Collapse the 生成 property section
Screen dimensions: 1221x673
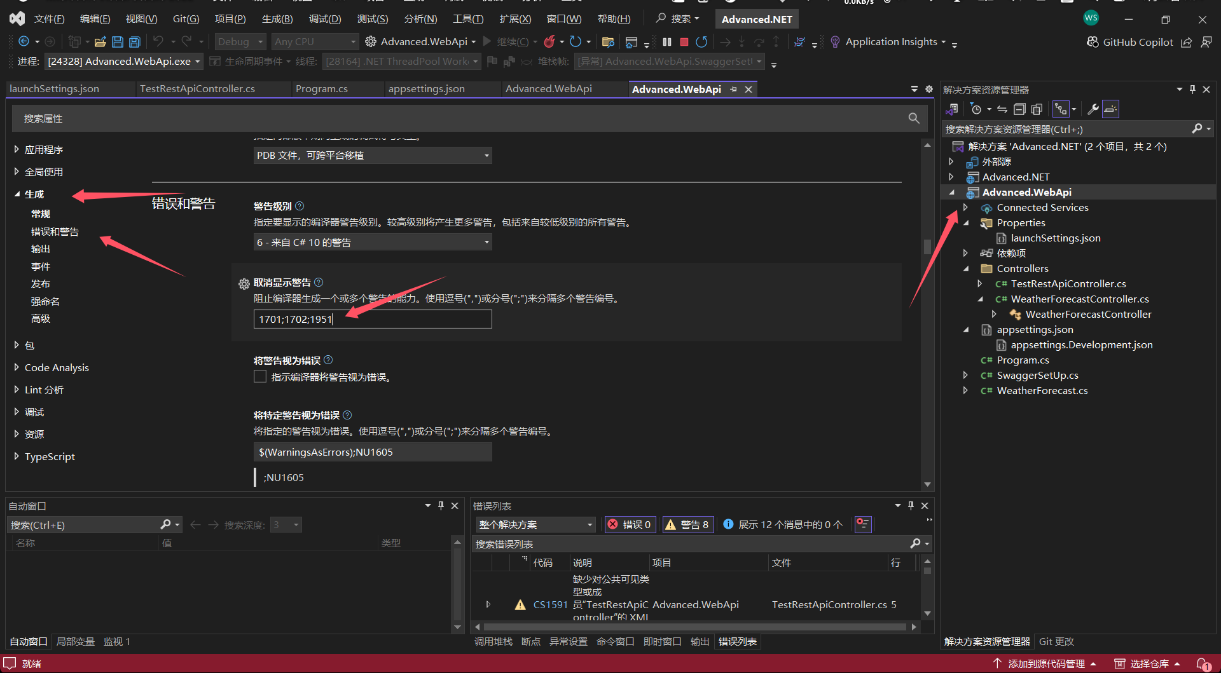[x=17, y=194]
